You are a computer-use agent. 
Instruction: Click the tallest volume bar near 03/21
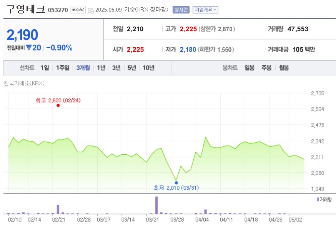tap(156, 205)
